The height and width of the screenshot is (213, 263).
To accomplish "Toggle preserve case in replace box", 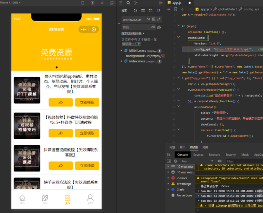I will tap(153, 27).
